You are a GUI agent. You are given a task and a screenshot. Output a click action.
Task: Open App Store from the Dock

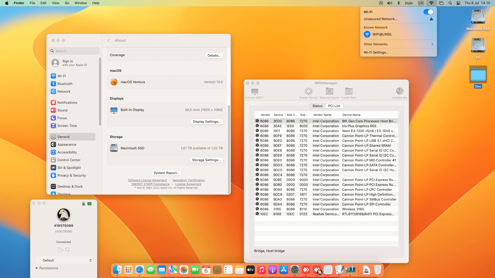click(x=284, y=270)
